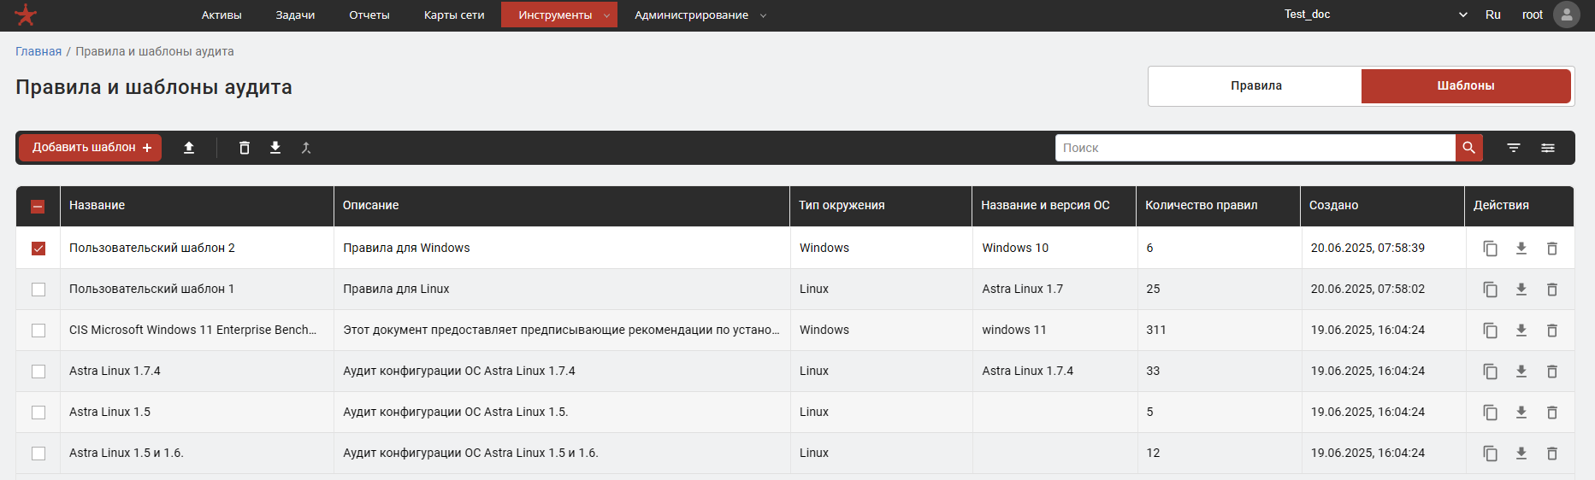Click the red search magnifier button
1595x480 pixels.
tap(1468, 148)
